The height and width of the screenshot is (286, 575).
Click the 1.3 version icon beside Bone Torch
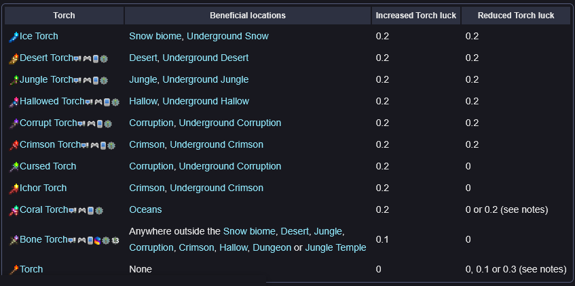[x=115, y=241]
